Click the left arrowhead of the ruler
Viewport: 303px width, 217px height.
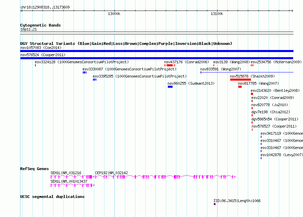pos(21,11)
